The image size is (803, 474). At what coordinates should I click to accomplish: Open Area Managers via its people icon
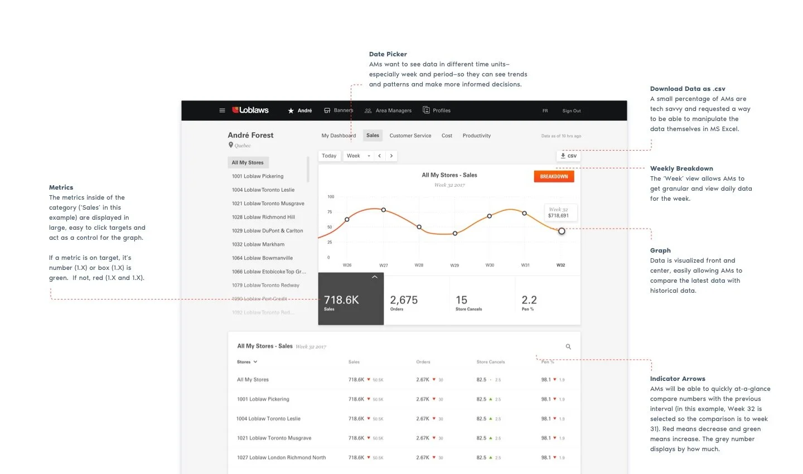[x=367, y=110]
